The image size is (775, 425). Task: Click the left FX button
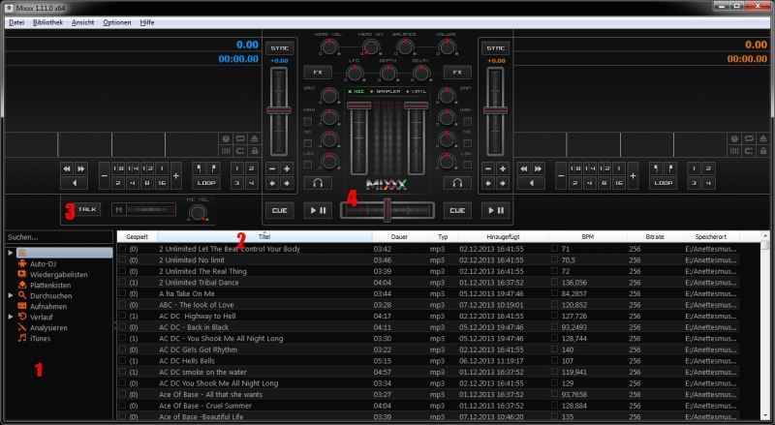coord(318,73)
